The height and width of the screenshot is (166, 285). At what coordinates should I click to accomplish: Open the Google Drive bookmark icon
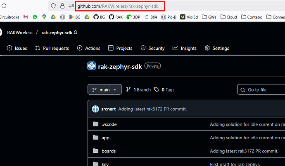pyautogui.click(x=53, y=17)
